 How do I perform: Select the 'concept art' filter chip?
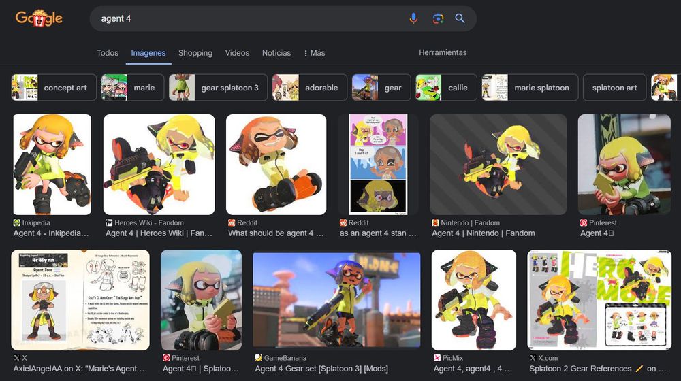(x=54, y=87)
